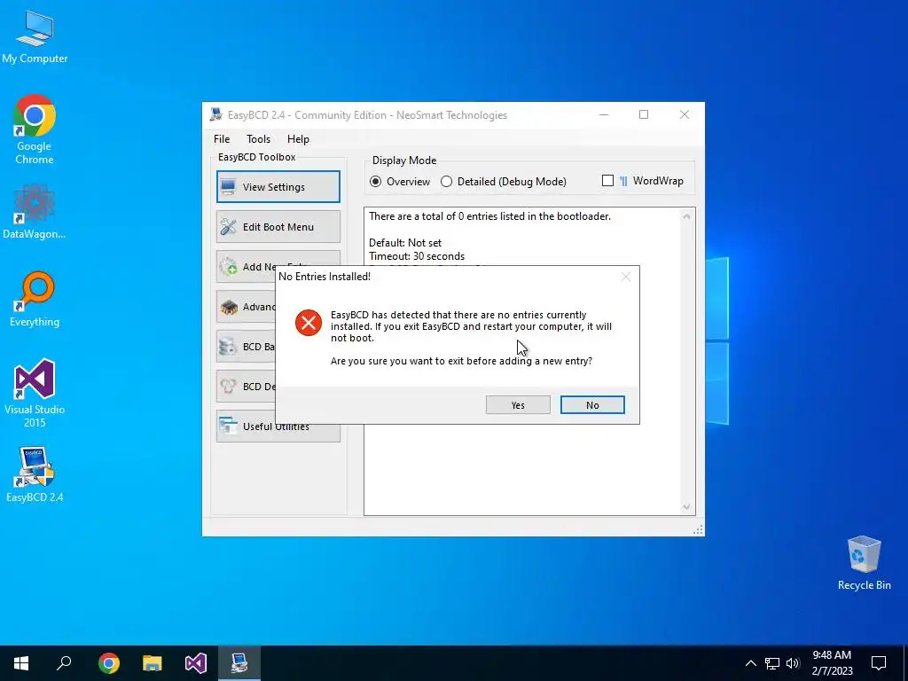The image size is (908, 681).
Task: Select the Edit Boot Menu button
Action: pos(278,226)
